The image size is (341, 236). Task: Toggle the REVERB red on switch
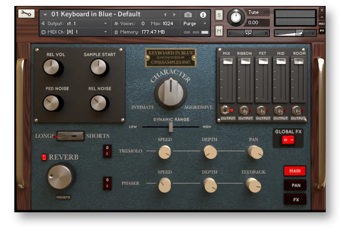pos(44,157)
